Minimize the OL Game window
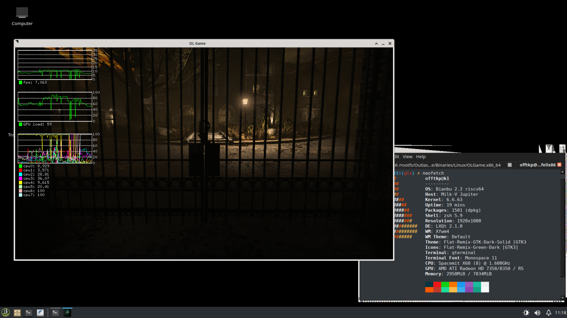This screenshot has width=567, height=318. pyautogui.click(x=383, y=43)
